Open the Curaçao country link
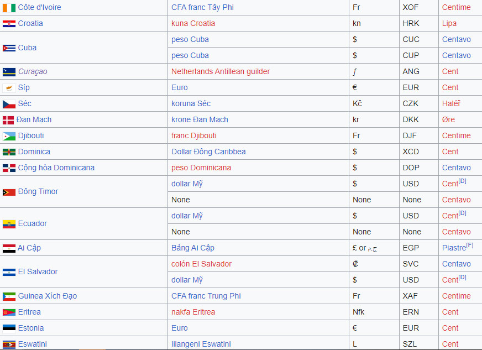Screen dimensions: 482x350 (33, 71)
